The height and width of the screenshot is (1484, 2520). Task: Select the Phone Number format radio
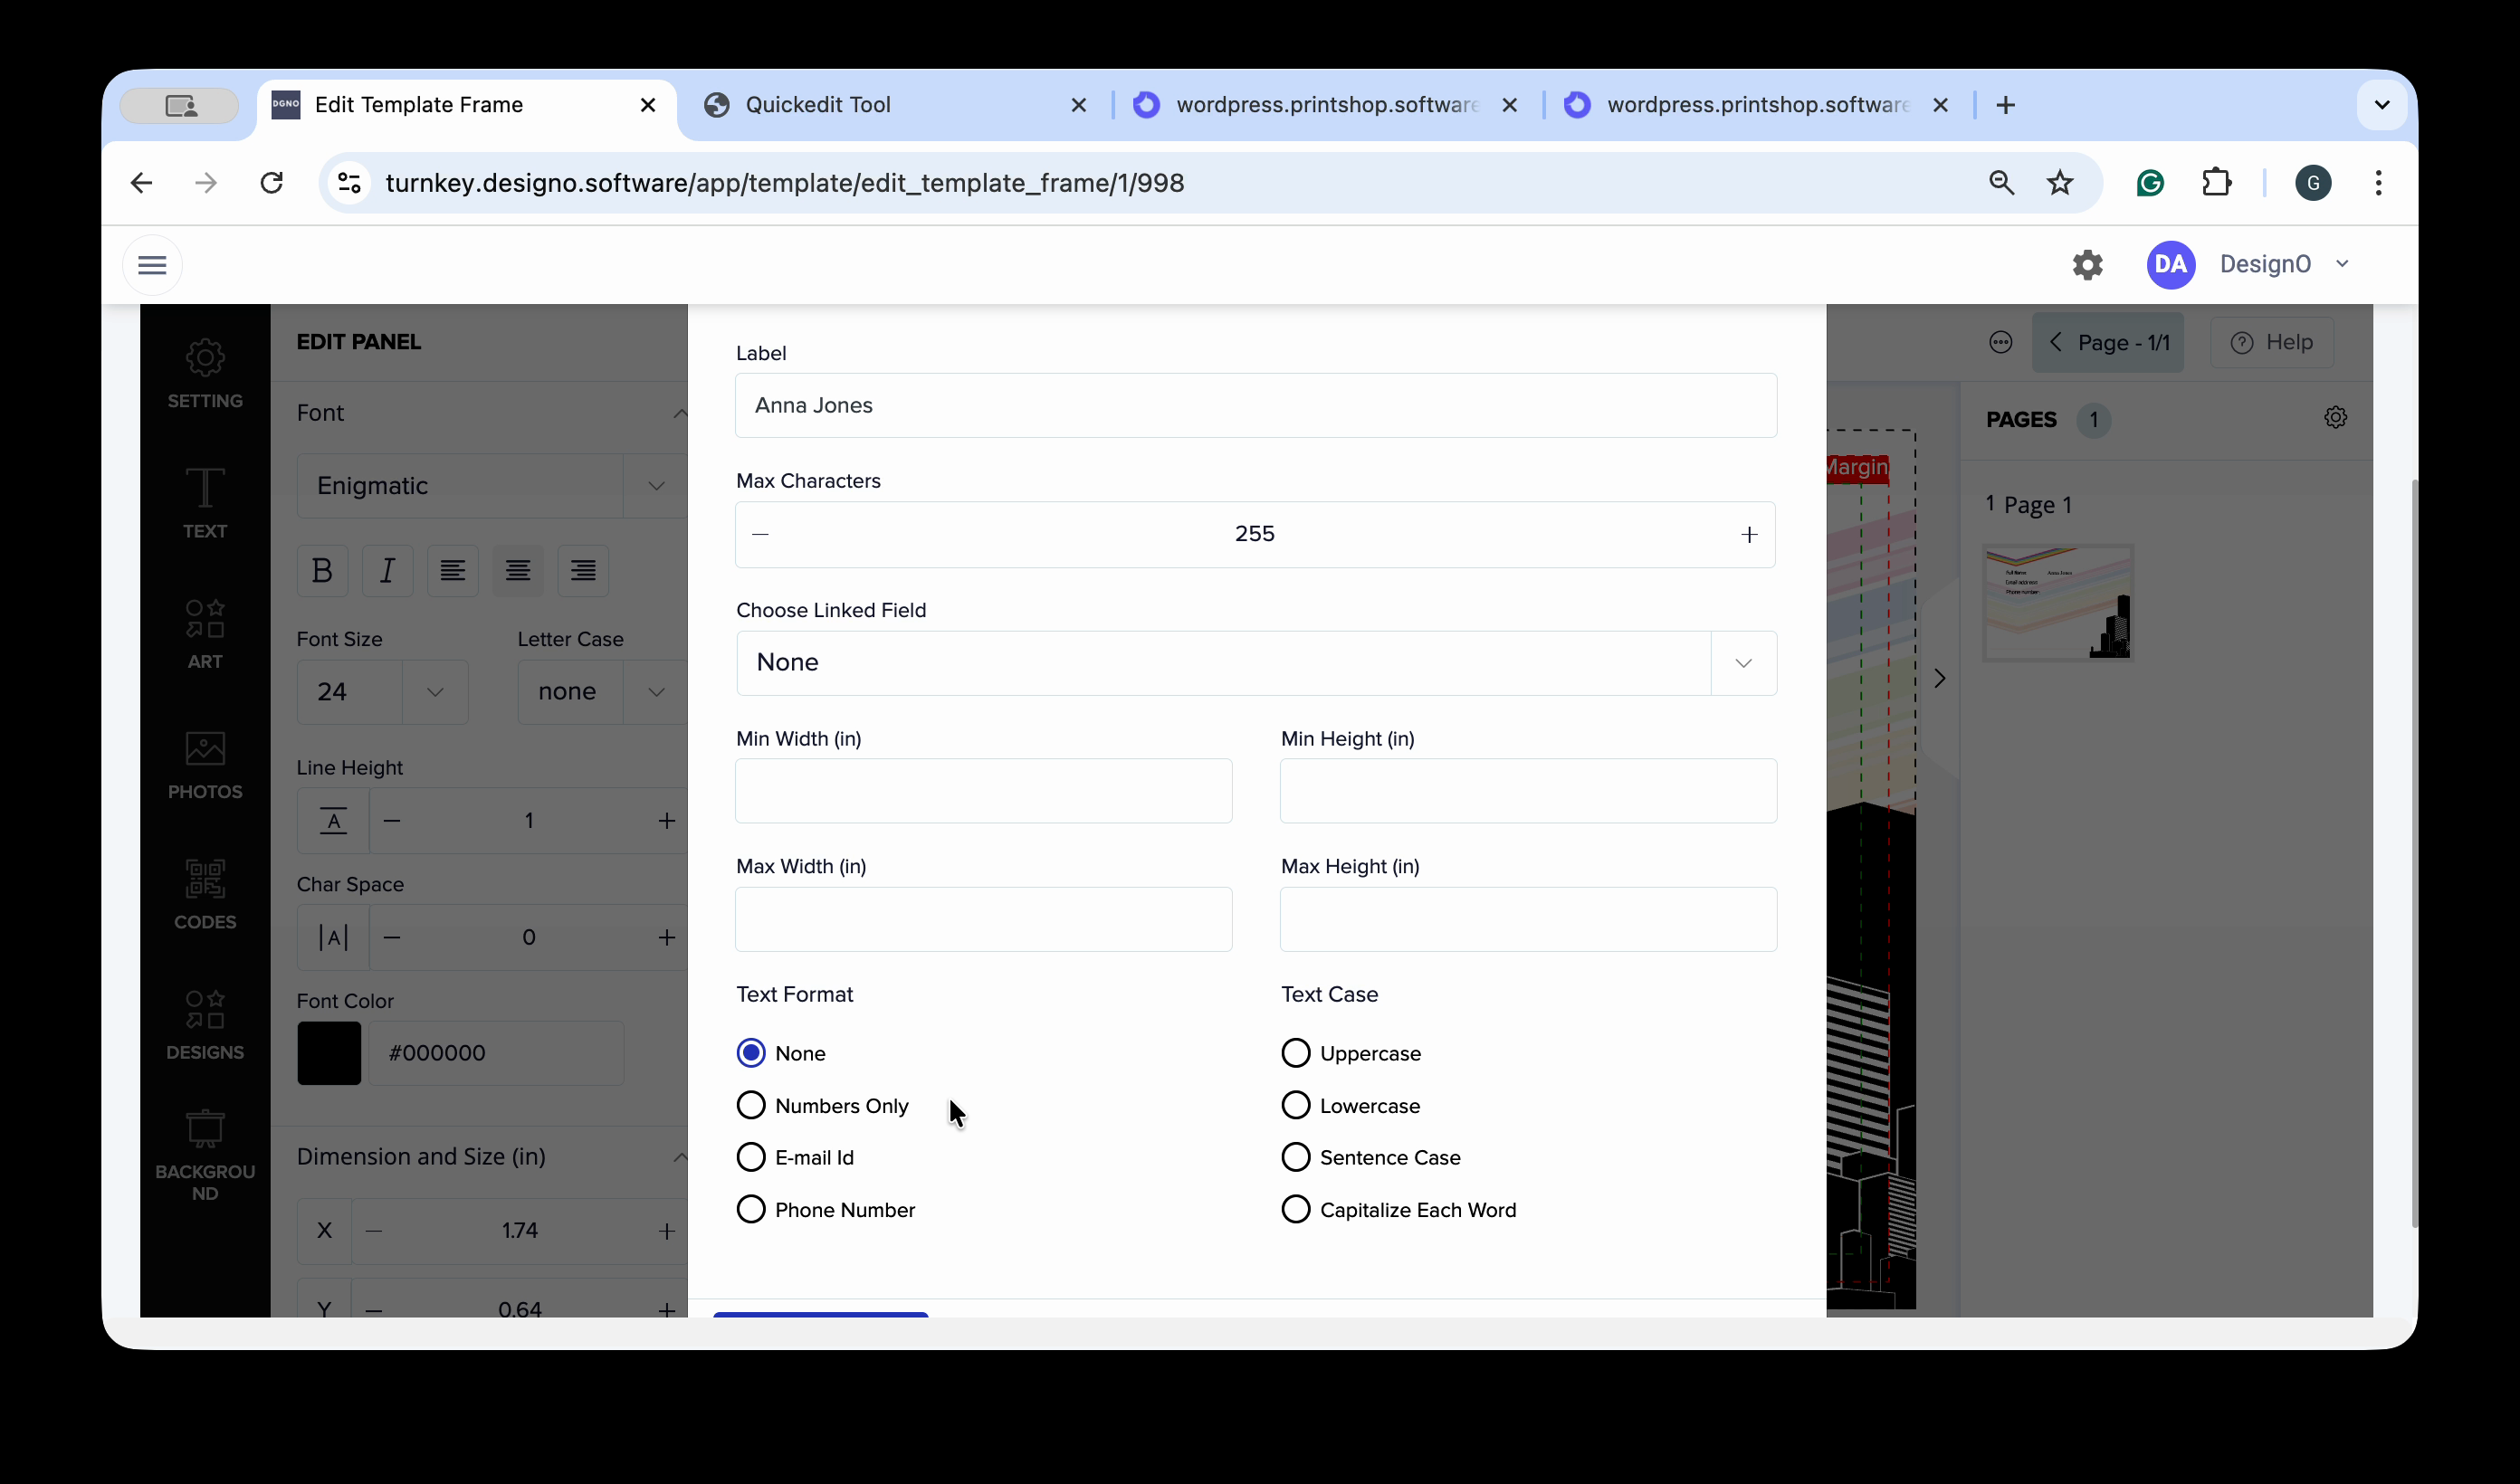coord(751,1209)
